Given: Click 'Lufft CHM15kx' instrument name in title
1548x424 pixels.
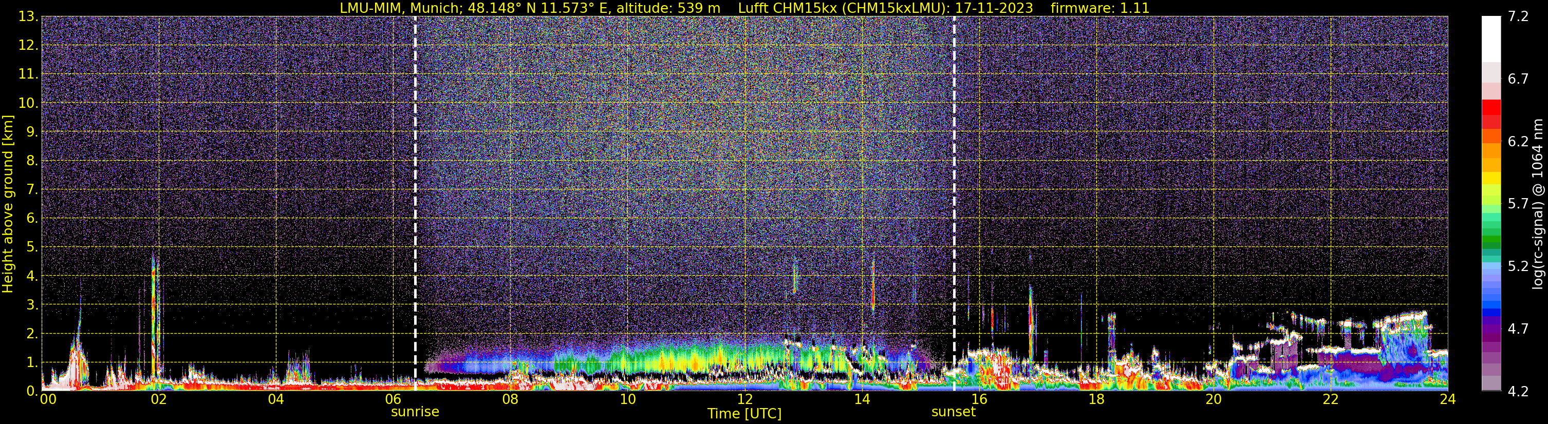Looking at the screenshot, I should point(787,8).
